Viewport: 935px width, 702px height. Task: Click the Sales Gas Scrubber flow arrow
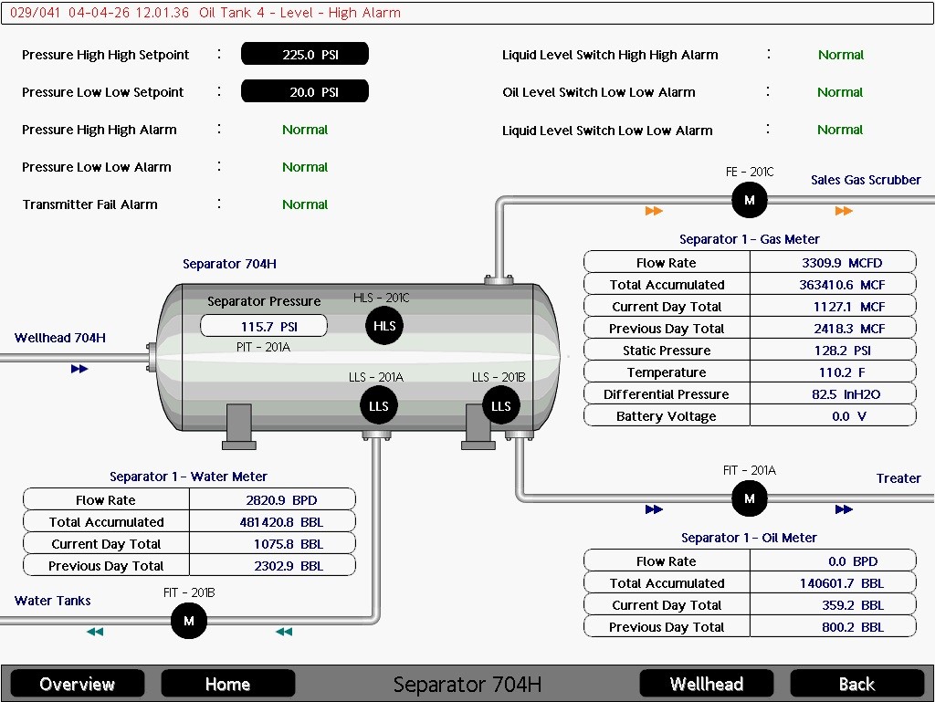click(844, 211)
